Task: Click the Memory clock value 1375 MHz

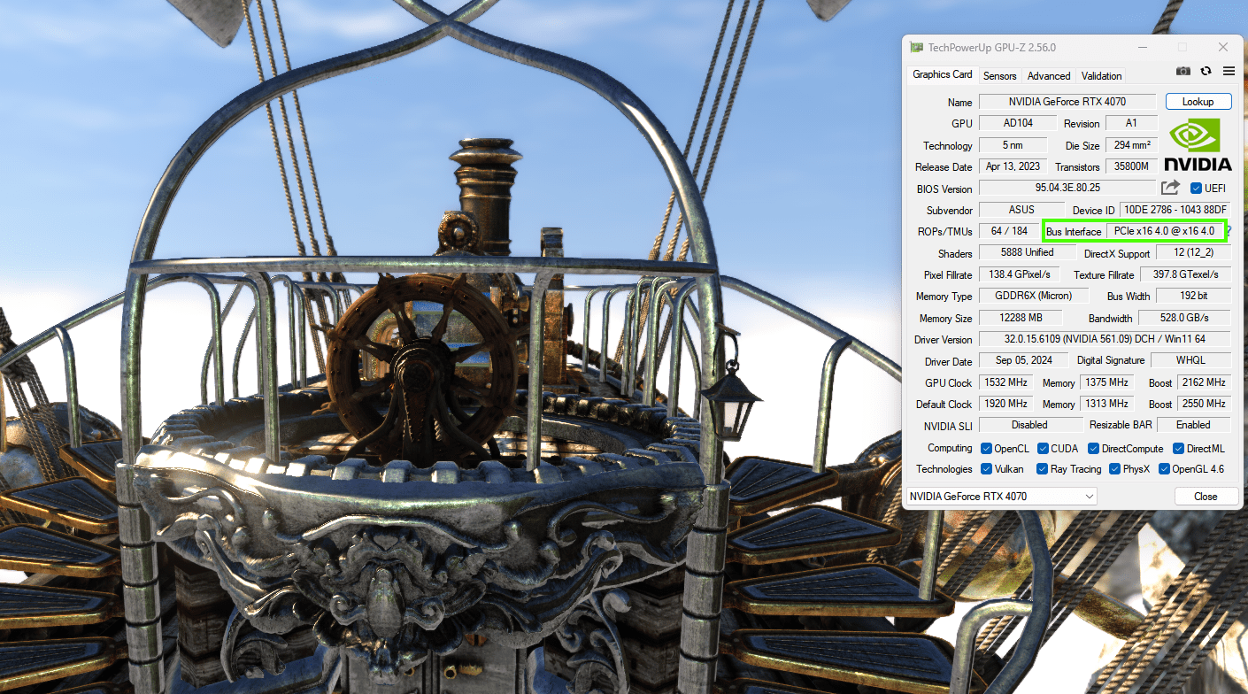Action: [x=1107, y=382]
